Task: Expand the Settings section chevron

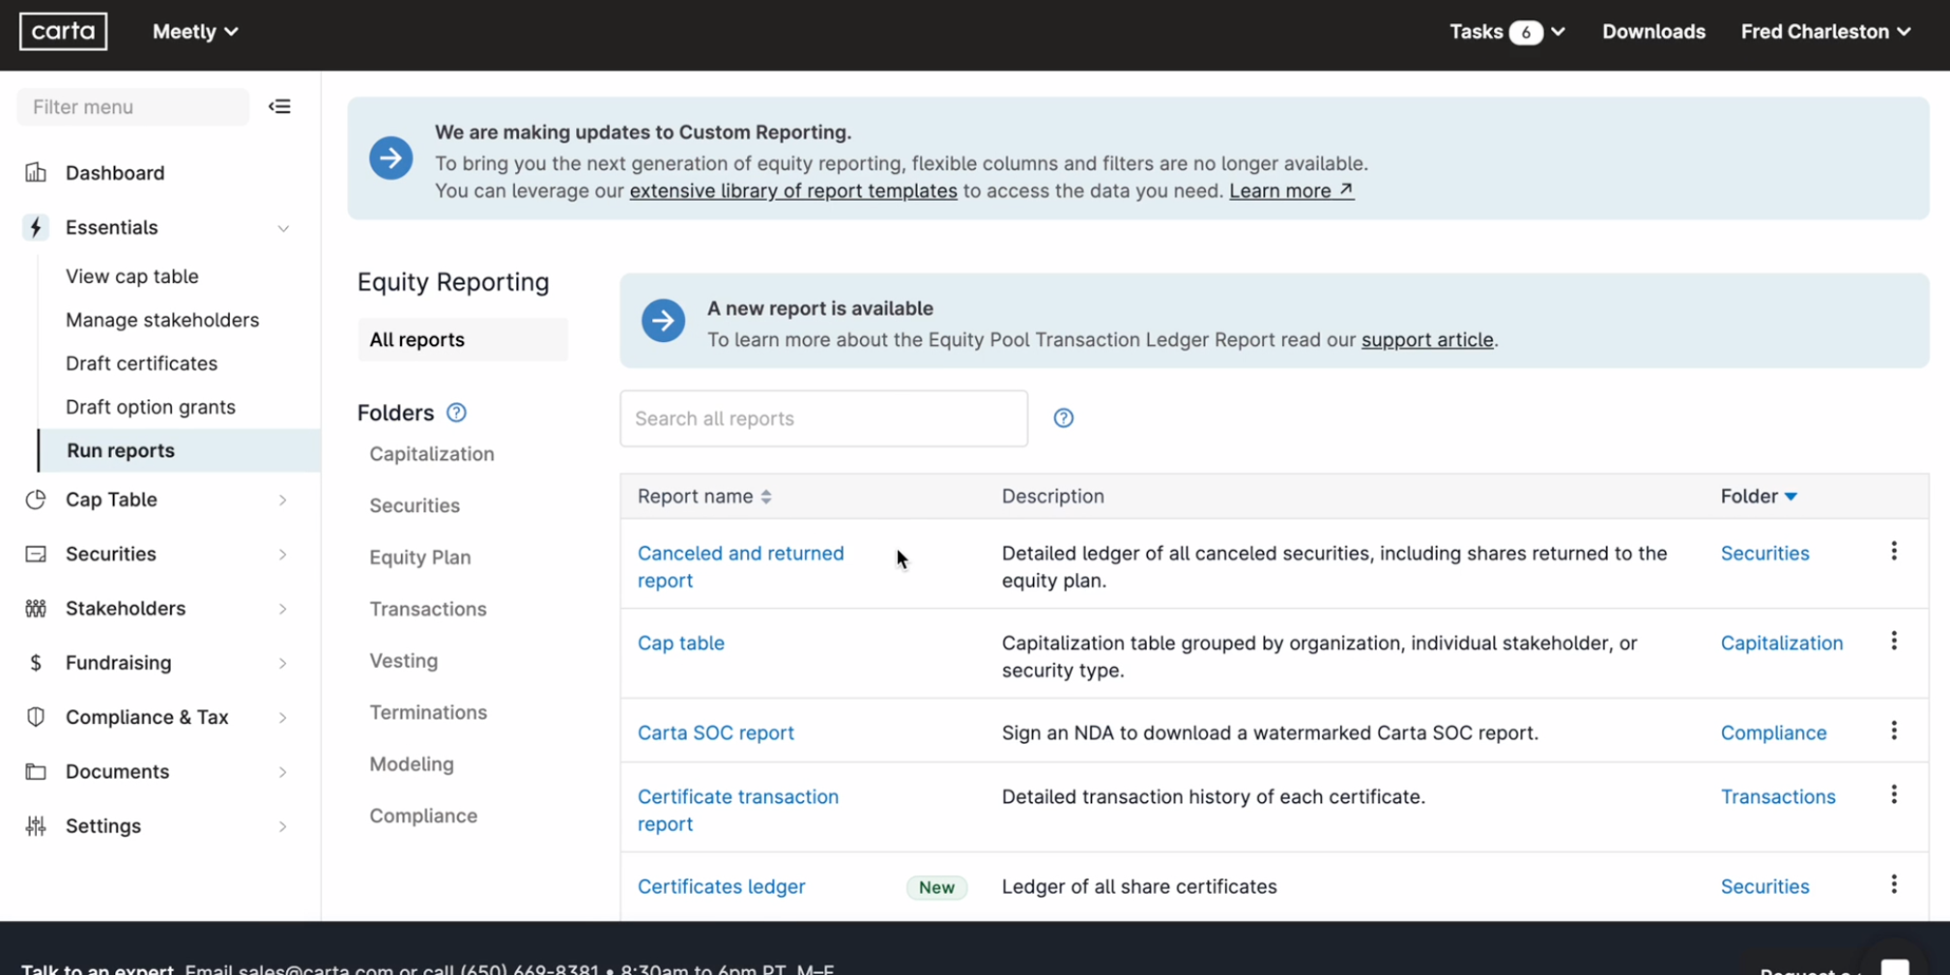Action: point(283,826)
